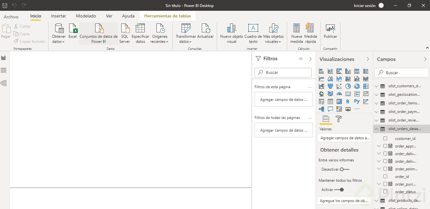Switch to the Modelado ribbon tab

[86, 16]
